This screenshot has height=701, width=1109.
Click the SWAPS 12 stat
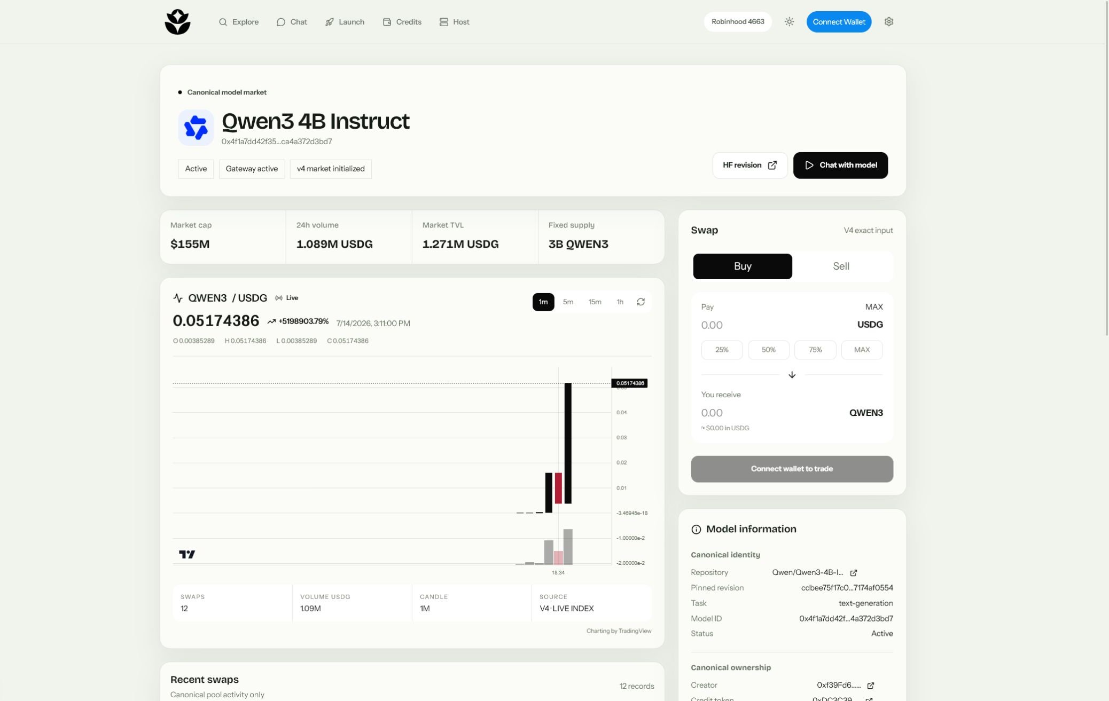(232, 603)
